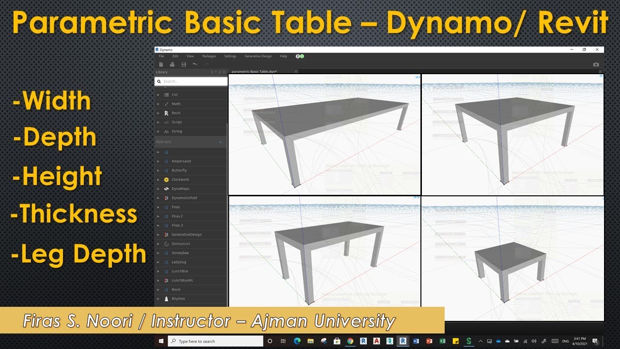Expand the String category arrow
Image resolution: width=620 pixels, height=349 pixels.
[x=158, y=131]
